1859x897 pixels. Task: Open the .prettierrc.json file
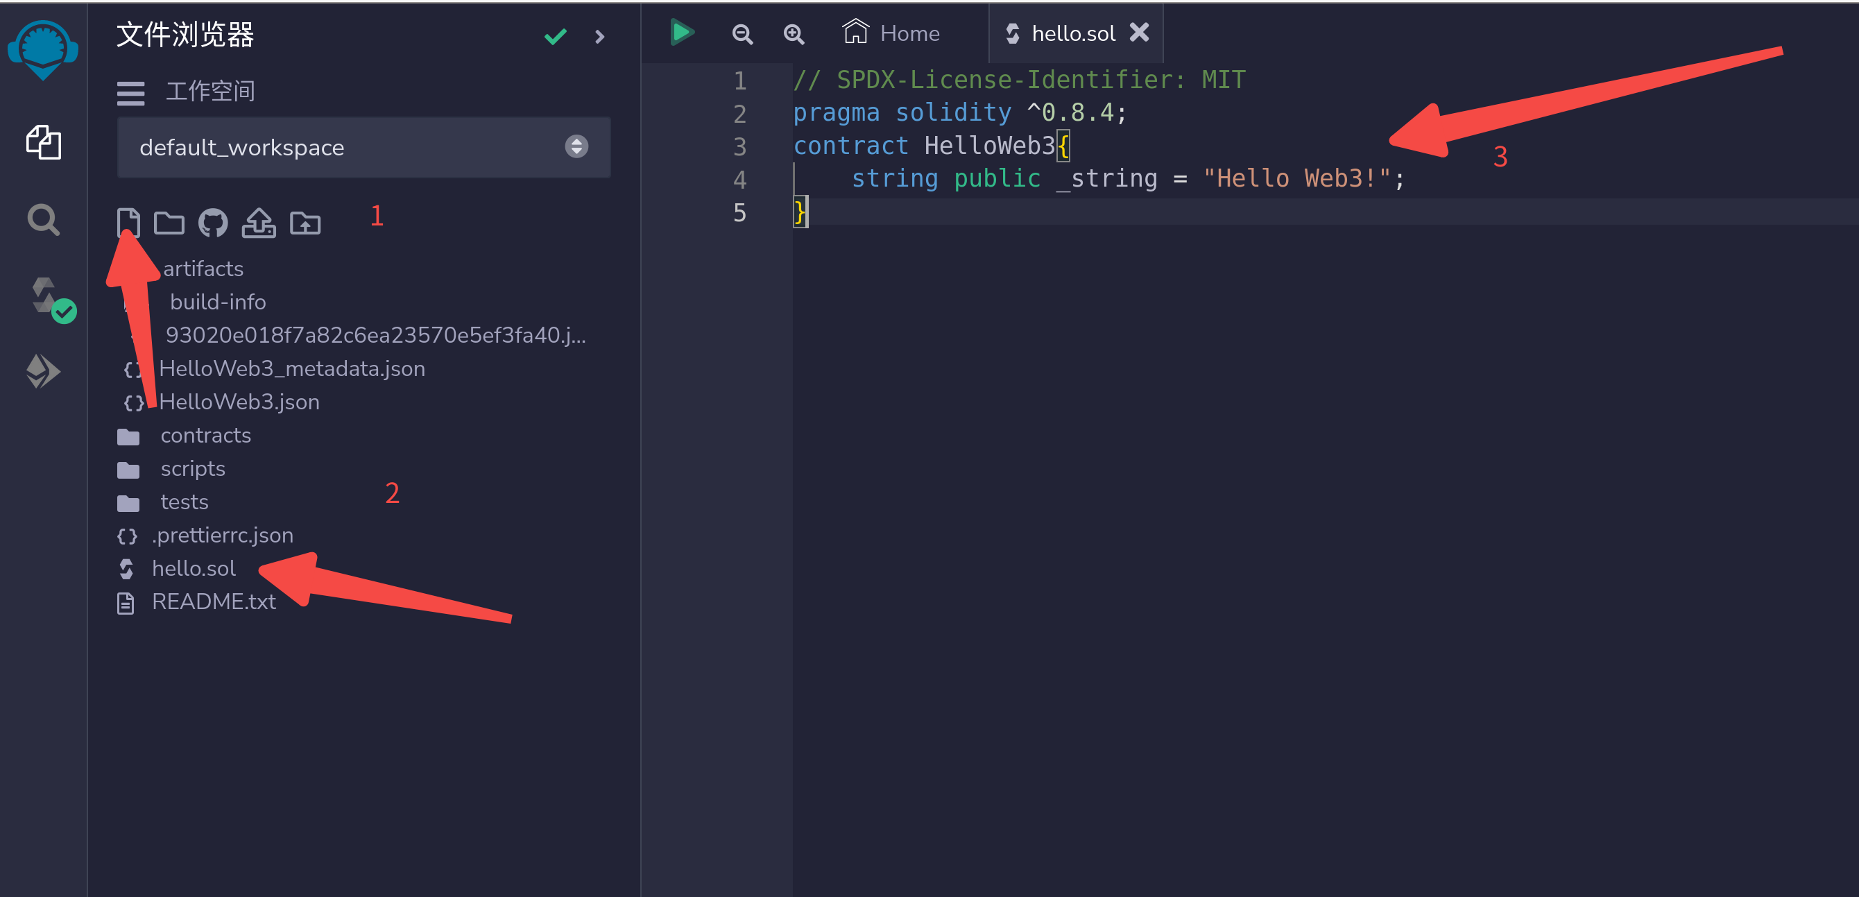click(x=222, y=536)
